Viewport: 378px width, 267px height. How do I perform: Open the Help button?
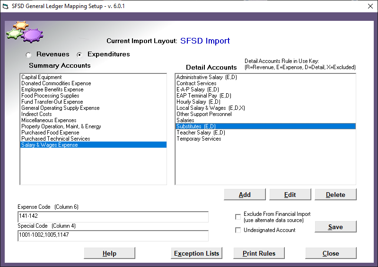(109, 253)
